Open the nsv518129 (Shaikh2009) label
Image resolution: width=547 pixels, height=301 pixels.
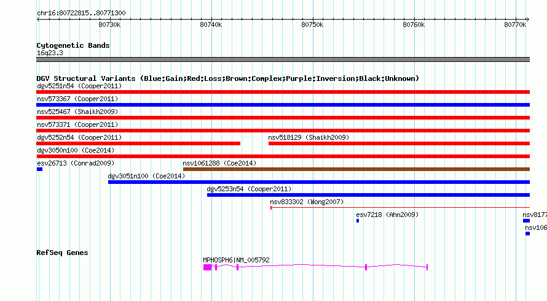tap(309, 137)
